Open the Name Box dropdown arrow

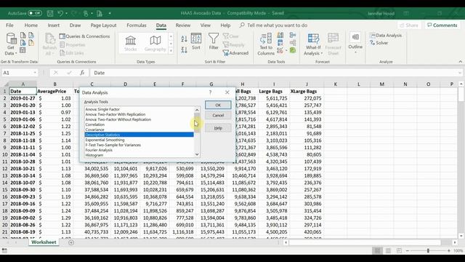click(35, 73)
